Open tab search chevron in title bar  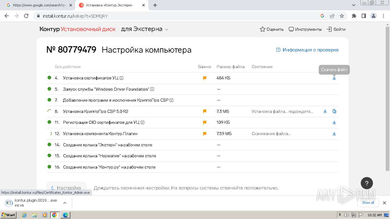pyautogui.click(x=354, y=5)
